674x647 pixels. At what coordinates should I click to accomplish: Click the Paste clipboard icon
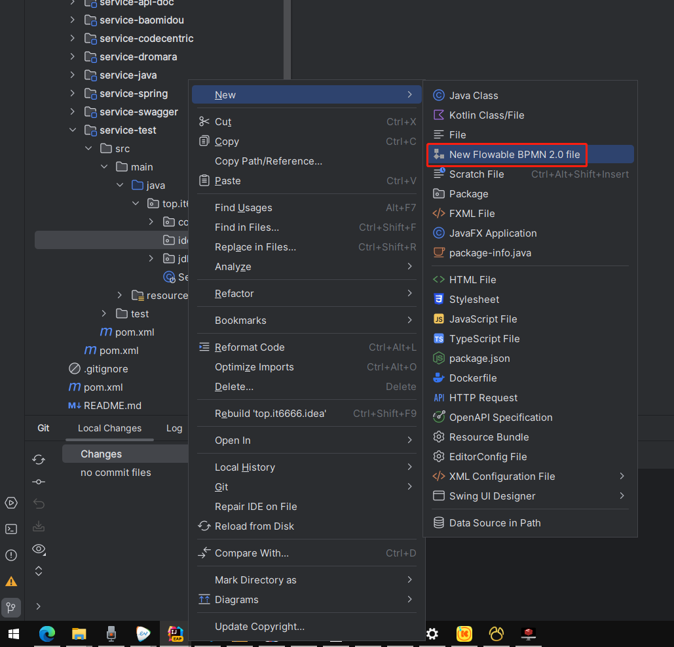tap(204, 181)
